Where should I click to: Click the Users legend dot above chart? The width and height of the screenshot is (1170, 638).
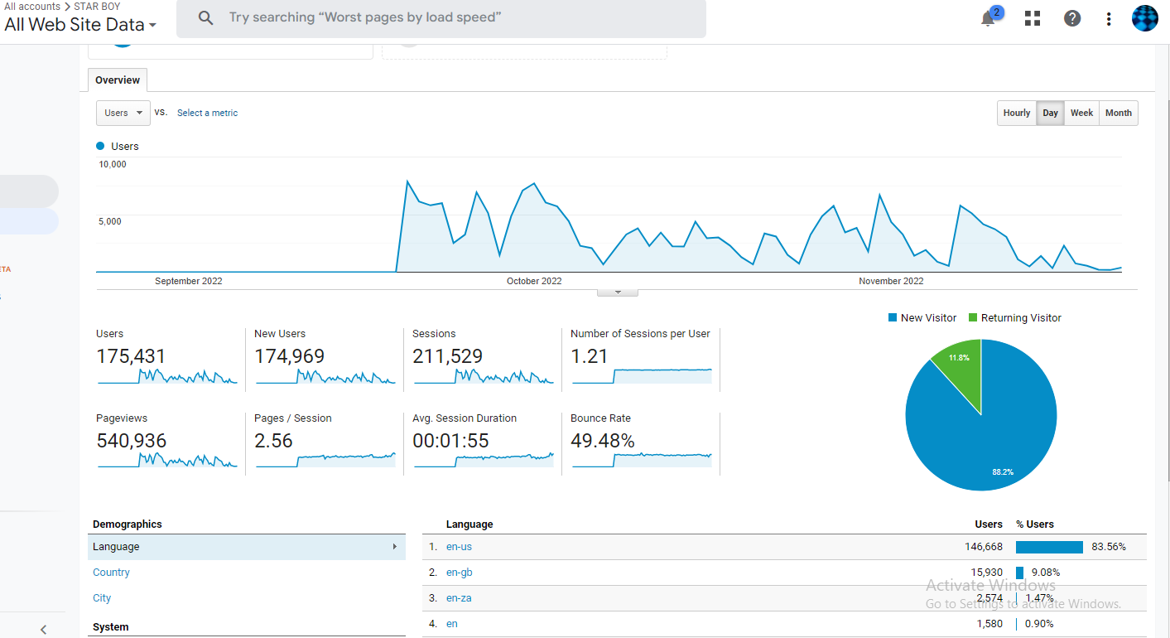pyautogui.click(x=101, y=146)
